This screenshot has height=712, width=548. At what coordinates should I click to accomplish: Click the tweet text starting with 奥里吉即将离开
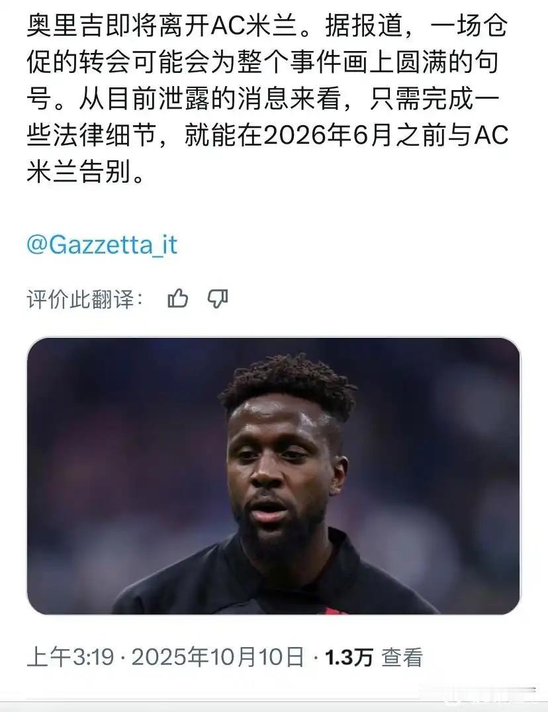[x=267, y=99]
